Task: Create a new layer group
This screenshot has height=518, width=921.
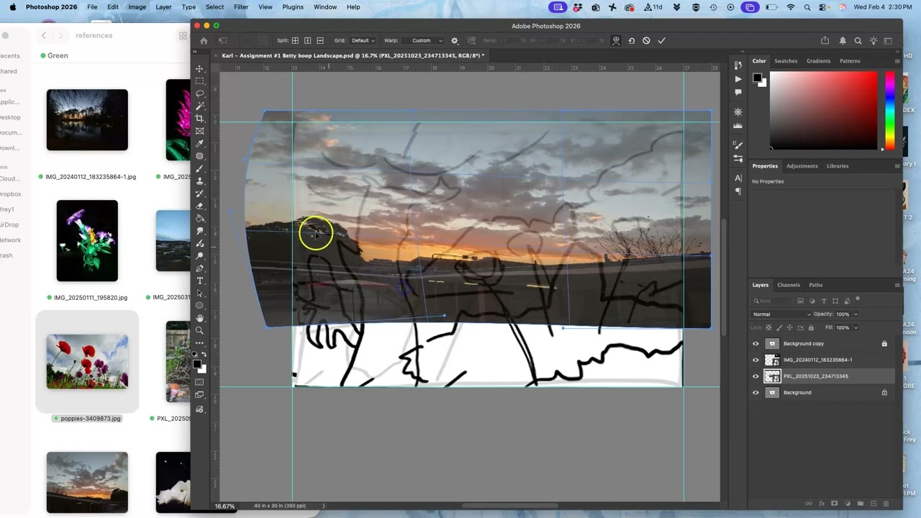Action: pyautogui.click(x=860, y=504)
